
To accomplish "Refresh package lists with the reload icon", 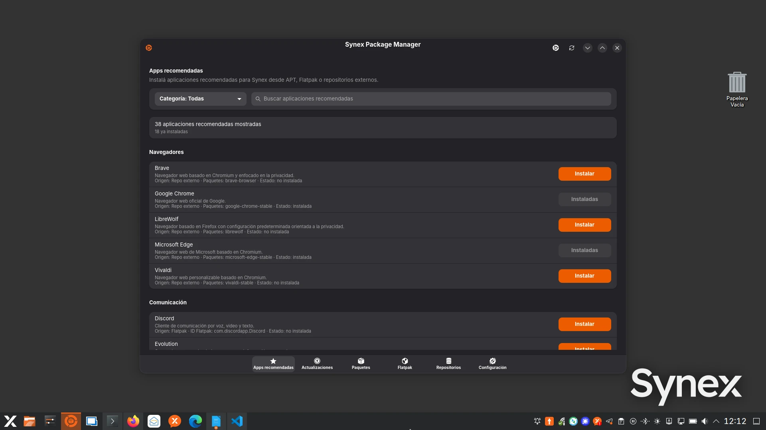I will coord(572,48).
